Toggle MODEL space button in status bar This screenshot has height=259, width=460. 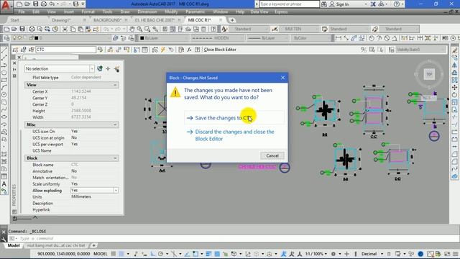click(101, 254)
